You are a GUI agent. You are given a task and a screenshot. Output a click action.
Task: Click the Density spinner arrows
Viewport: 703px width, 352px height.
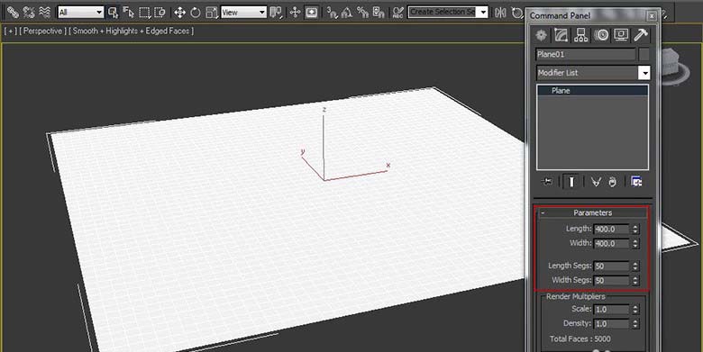[635, 324]
